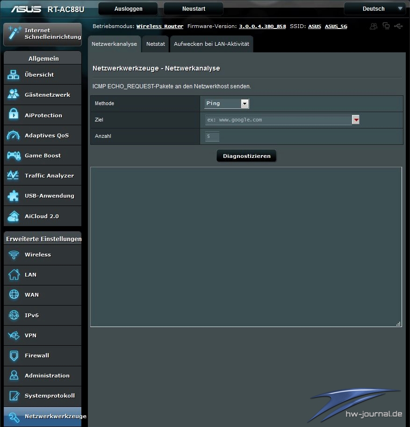Click the Internet Schnelleinrichtung wand icon
Screen dimensions: 410x427
[x=14, y=33]
